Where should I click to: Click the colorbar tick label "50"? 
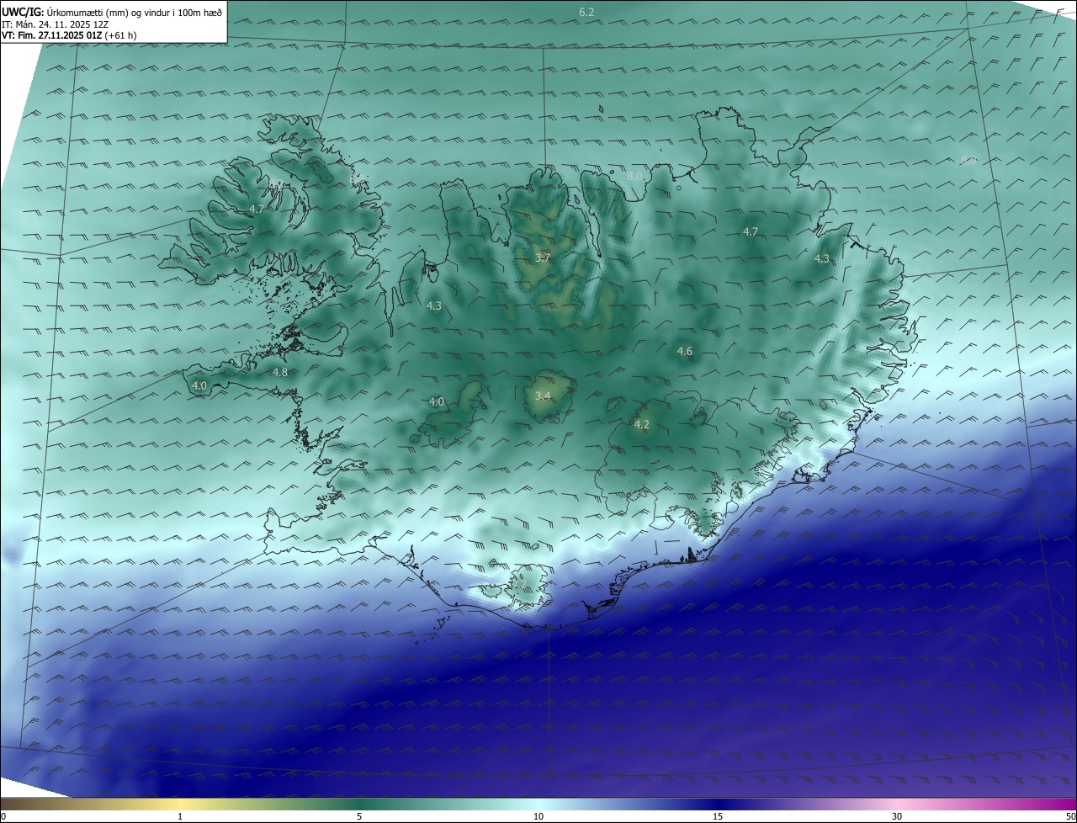pyautogui.click(x=1070, y=816)
